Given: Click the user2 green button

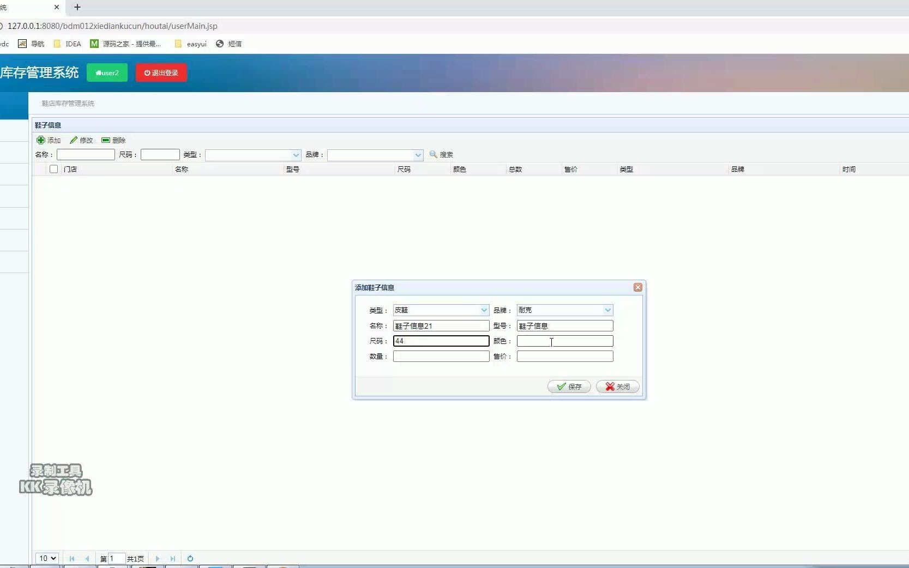Looking at the screenshot, I should click(x=107, y=72).
